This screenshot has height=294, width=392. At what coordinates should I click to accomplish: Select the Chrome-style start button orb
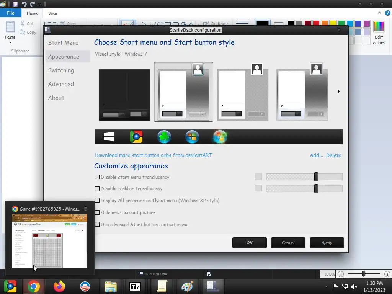136,137
